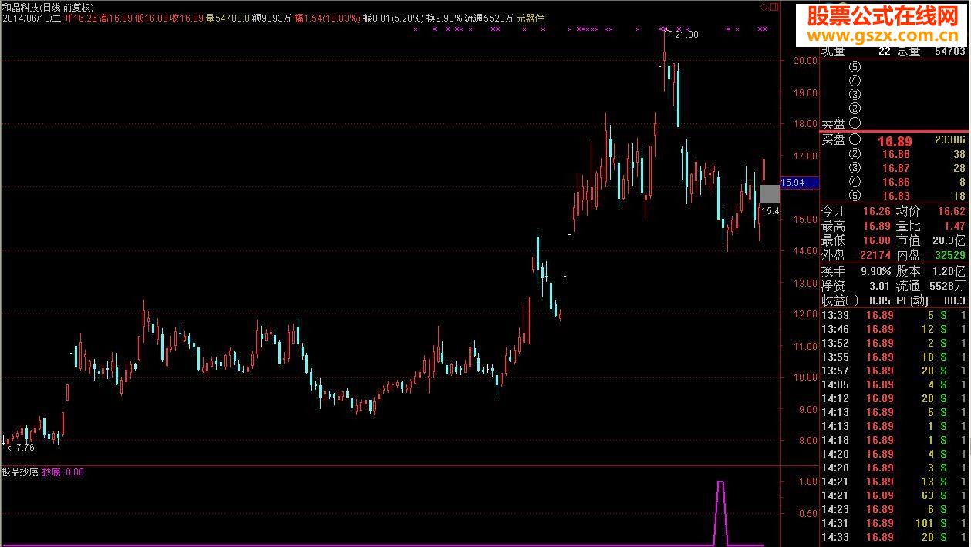Click the 8.00 price axis label
This screenshot has width=971, height=547.
pos(807,441)
